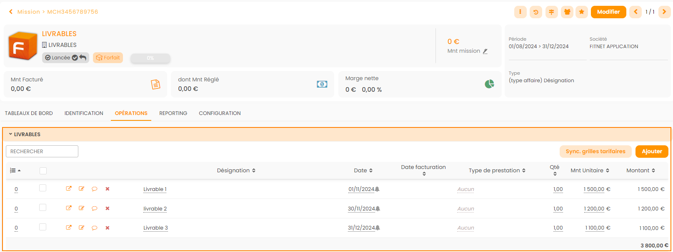Check the select-all checkbox in table header

pyautogui.click(x=43, y=171)
